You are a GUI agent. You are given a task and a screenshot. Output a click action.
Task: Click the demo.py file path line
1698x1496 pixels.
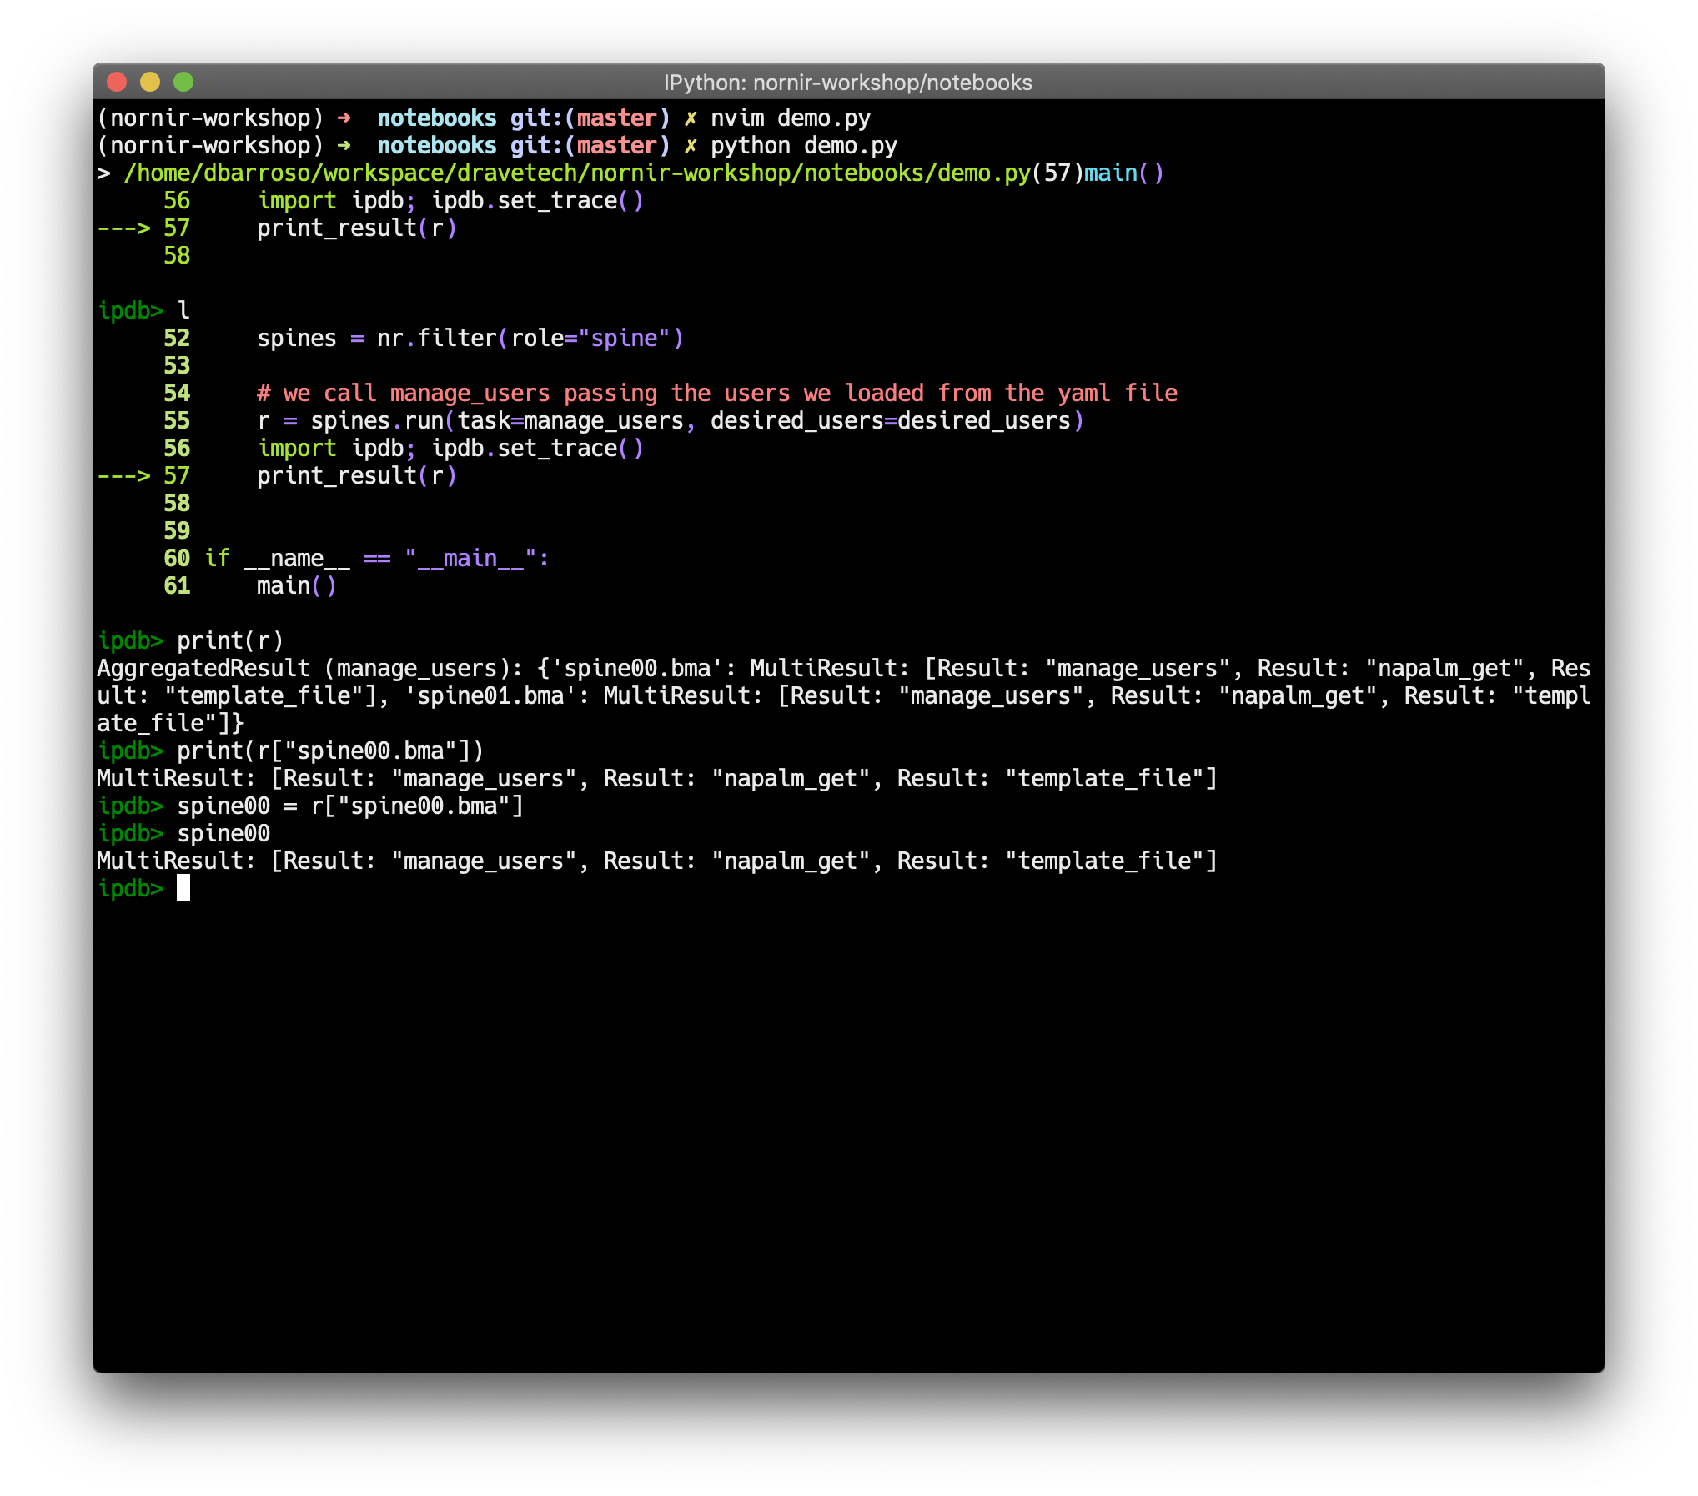pyautogui.click(x=630, y=173)
